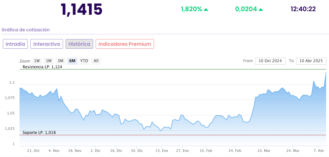Click green up arrow beside 0,0204

261,9
